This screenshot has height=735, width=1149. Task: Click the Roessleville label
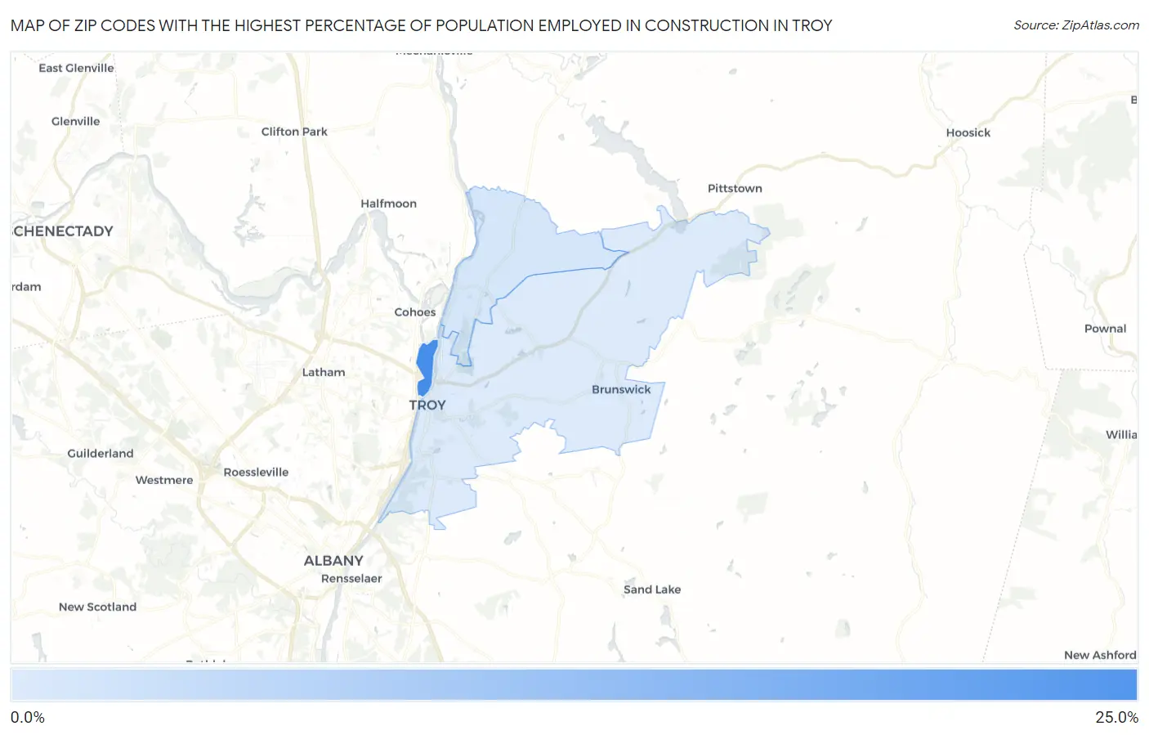[256, 473]
